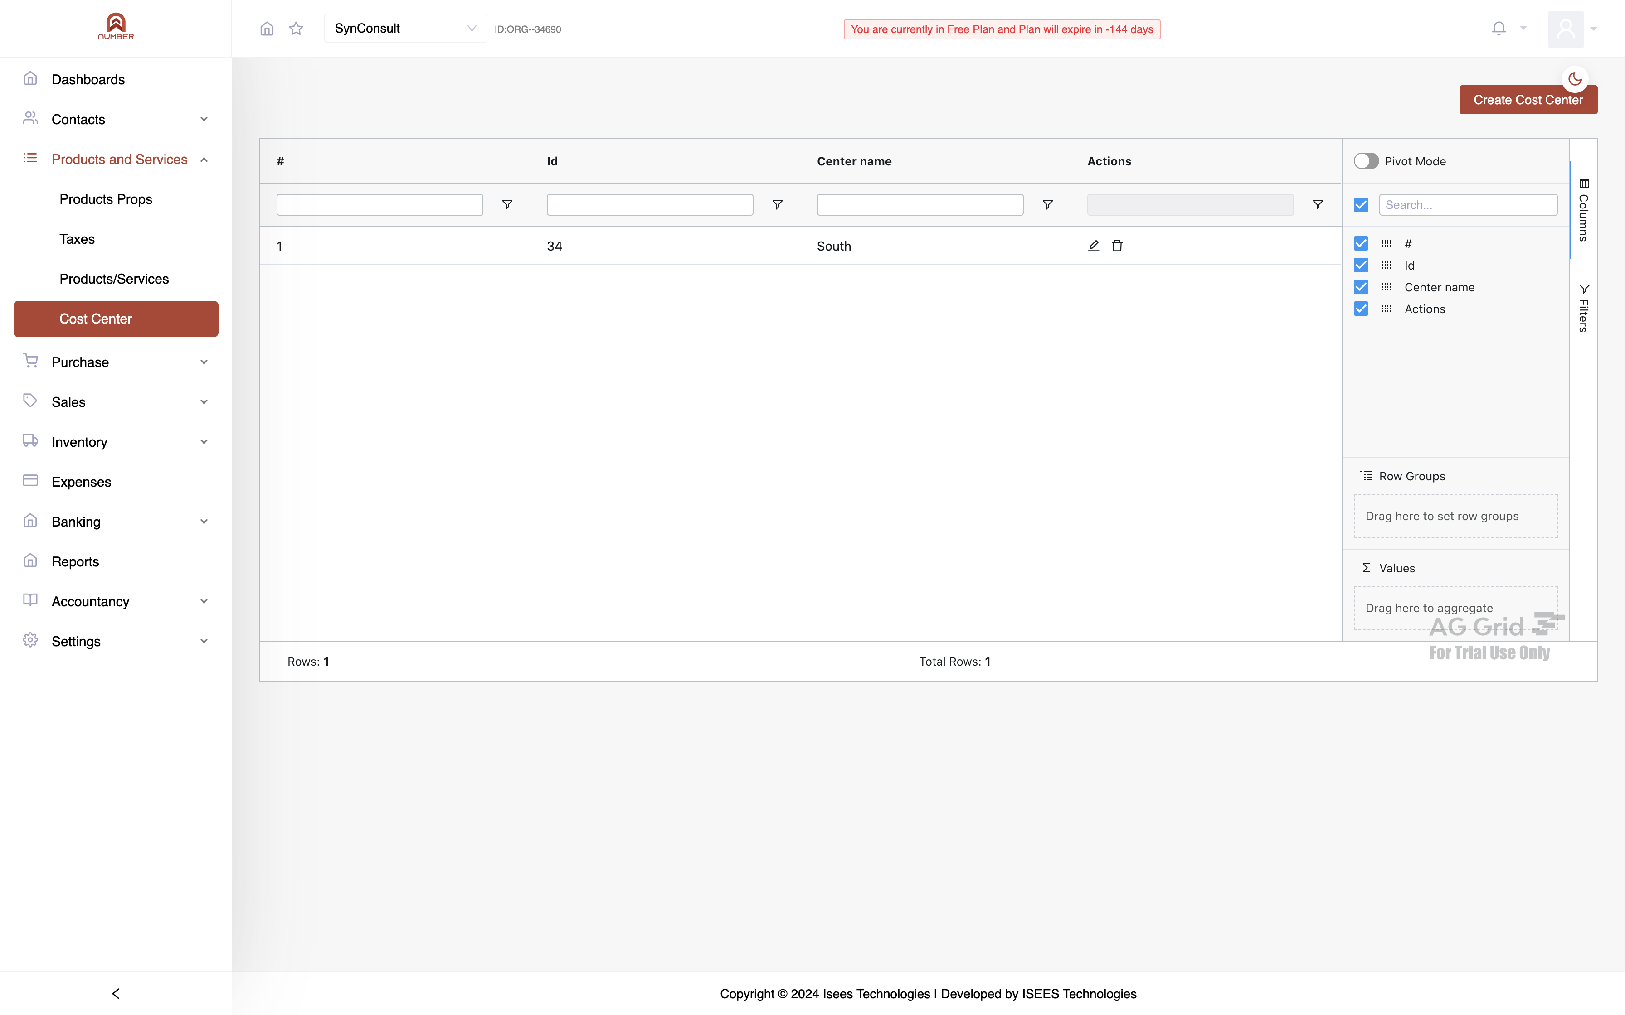The image size is (1625, 1015).
Task: Click the Center name filter input
Action: [x=920, y=205]
